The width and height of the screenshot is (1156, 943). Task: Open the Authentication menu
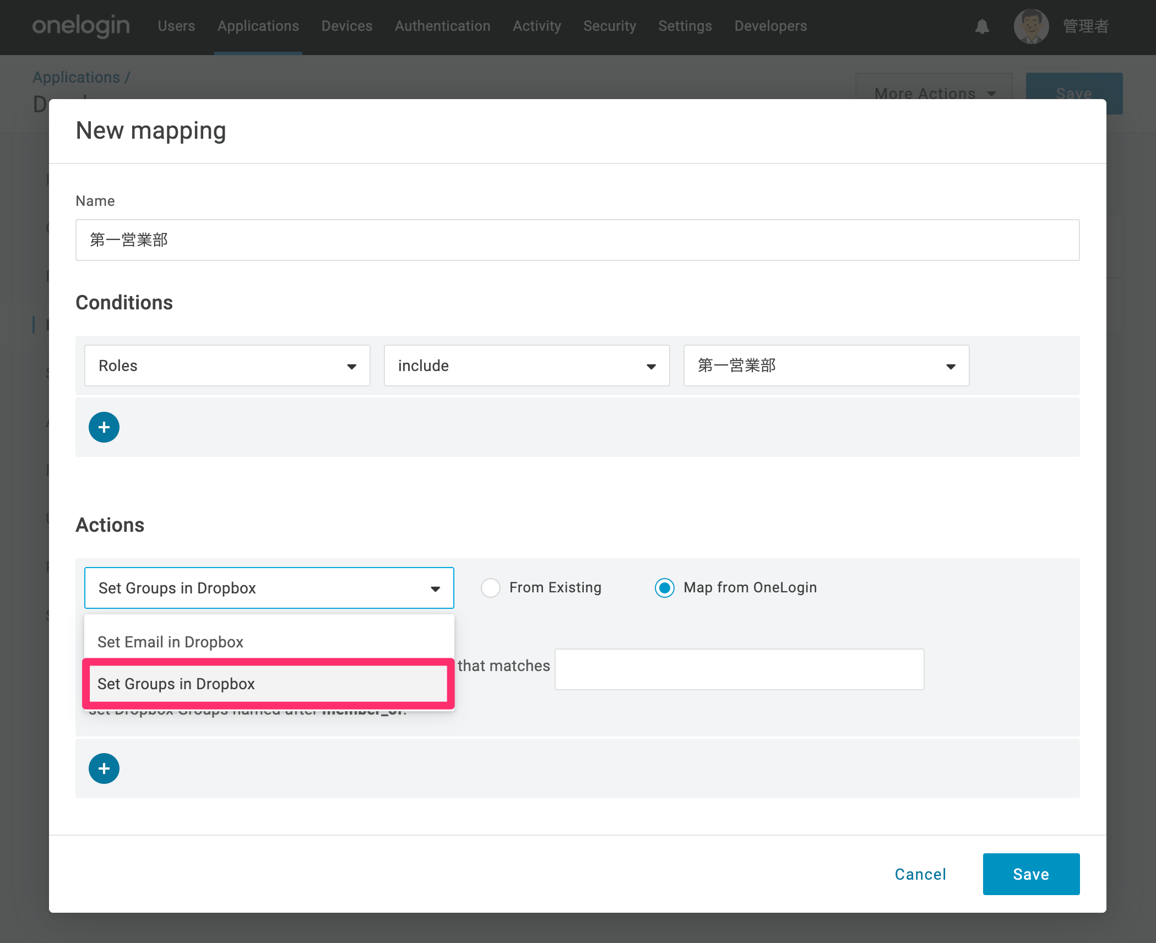click(x=443, y=26)
